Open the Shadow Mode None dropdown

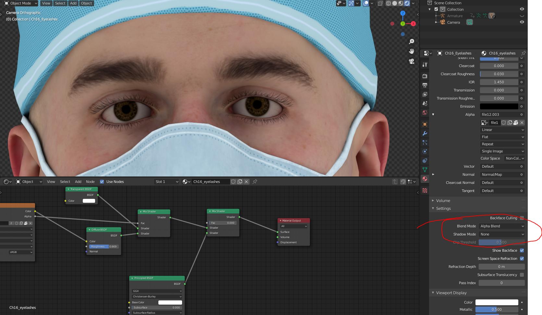pos(502,234)
